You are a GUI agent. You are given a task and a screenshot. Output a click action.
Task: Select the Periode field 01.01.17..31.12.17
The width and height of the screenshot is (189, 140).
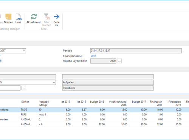coord(136,51)
